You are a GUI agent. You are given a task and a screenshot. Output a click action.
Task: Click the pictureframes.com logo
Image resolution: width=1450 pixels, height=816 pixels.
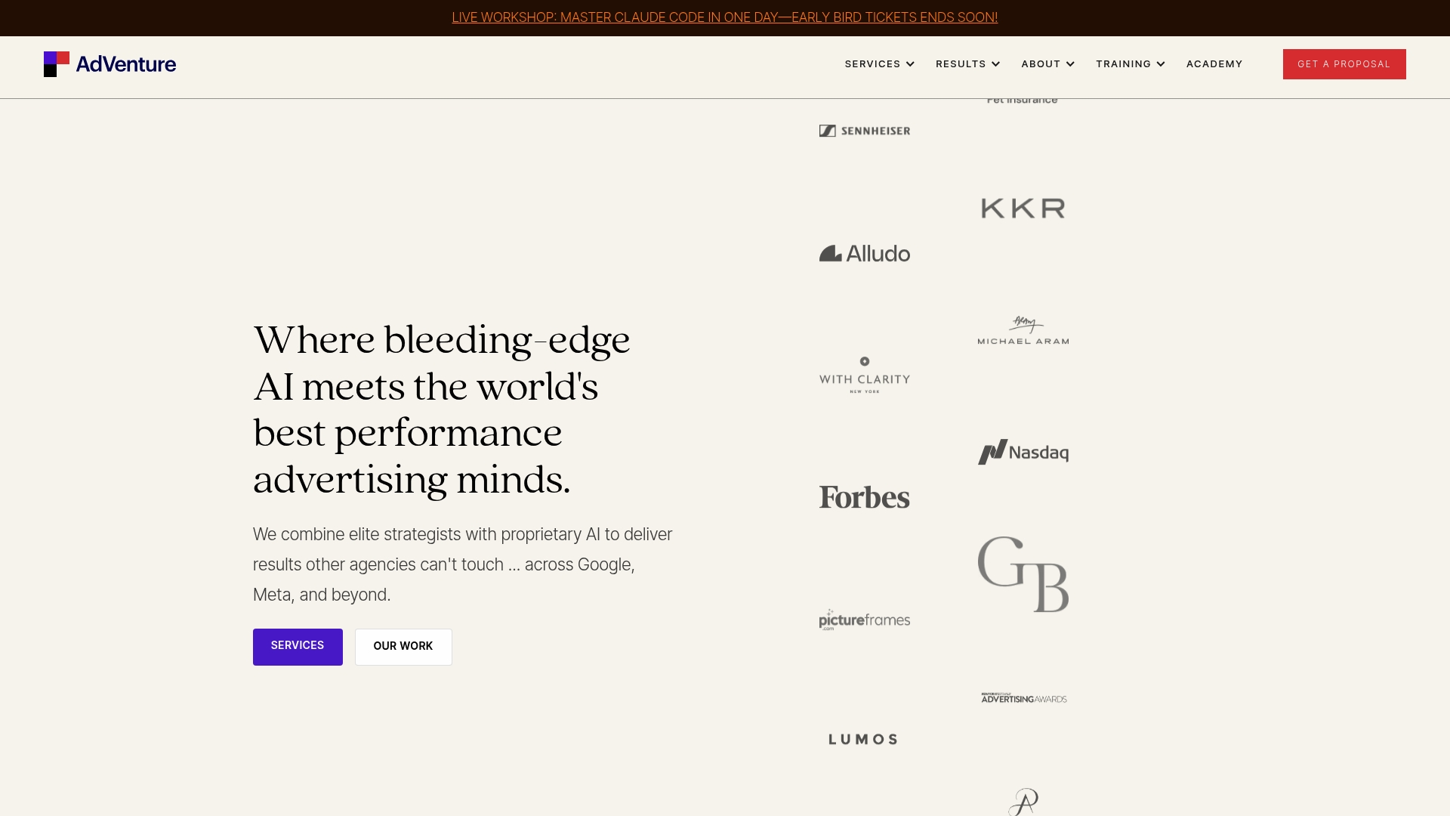click(864, 620)
